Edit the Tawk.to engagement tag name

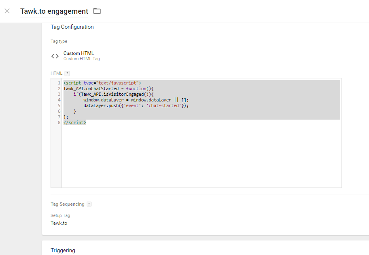[x=54, y=11]
